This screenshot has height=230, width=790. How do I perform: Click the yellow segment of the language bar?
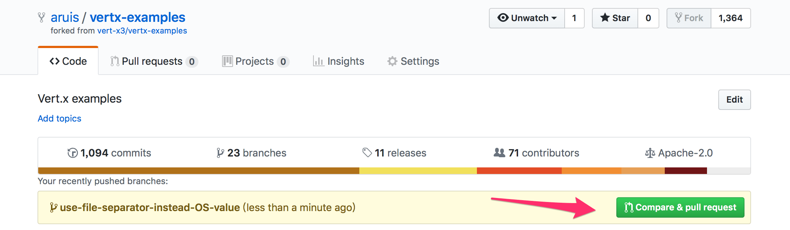tap(418, 171)
